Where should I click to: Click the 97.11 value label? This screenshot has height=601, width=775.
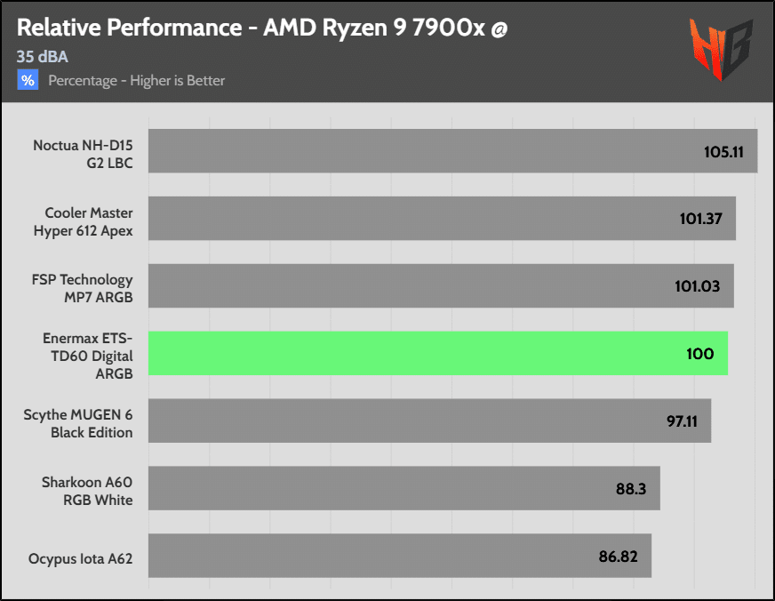[682, 421]
